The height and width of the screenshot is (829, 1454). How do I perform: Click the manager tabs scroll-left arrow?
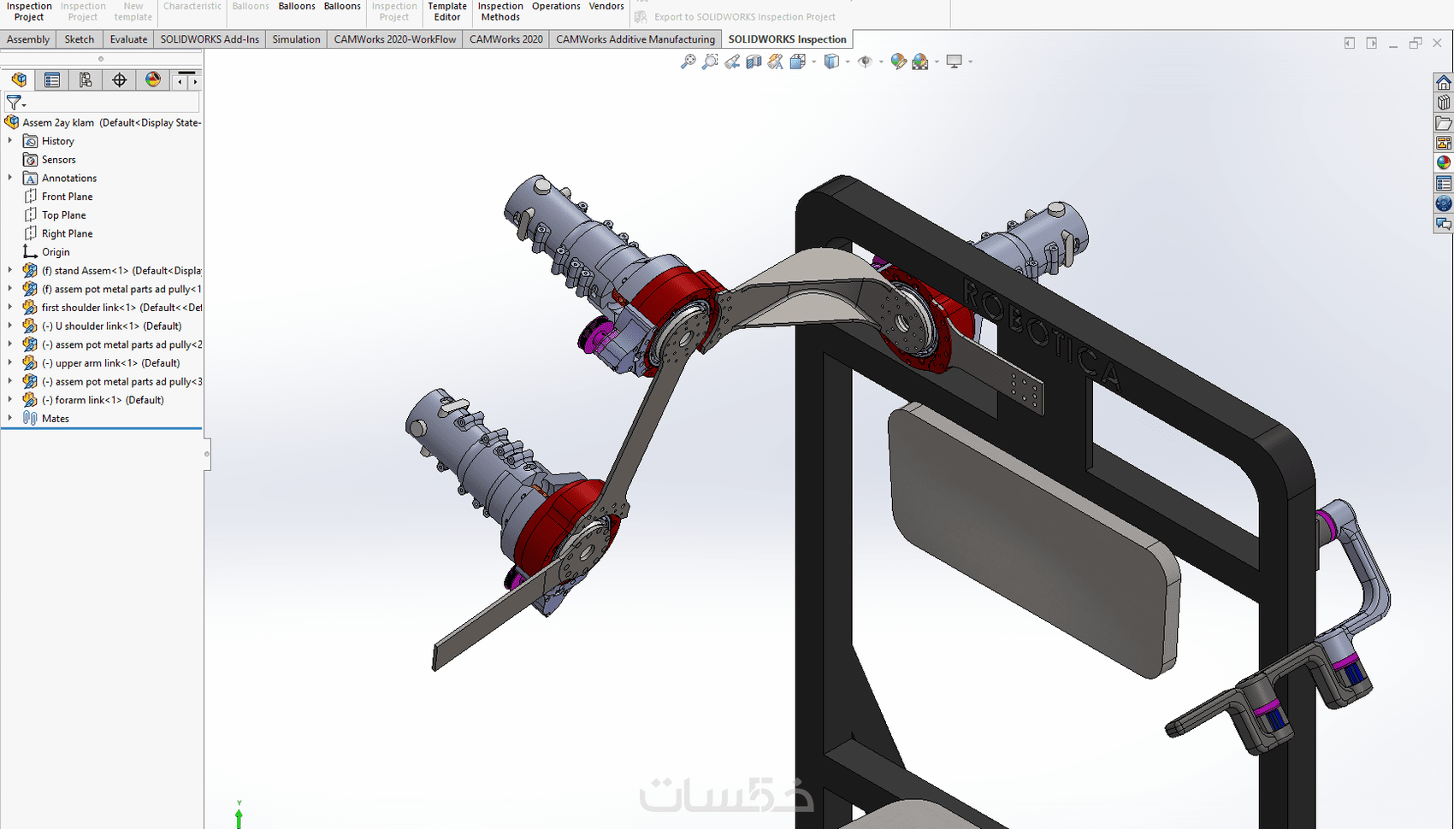click(x=180, y=81)
